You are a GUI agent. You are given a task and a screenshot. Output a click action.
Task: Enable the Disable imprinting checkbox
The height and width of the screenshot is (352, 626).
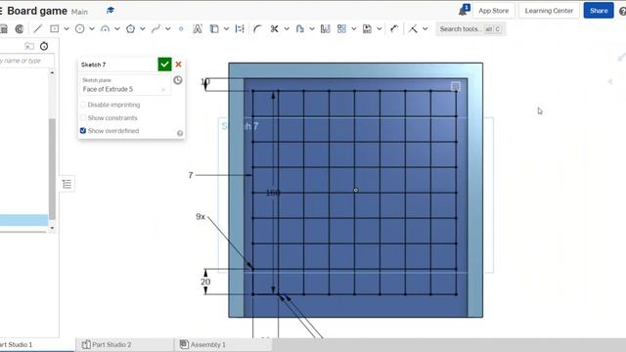pyautogui.click(x=83, y=105)
